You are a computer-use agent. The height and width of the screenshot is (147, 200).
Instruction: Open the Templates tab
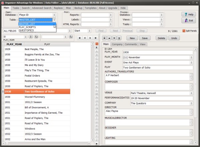click(x=91, y=8)
